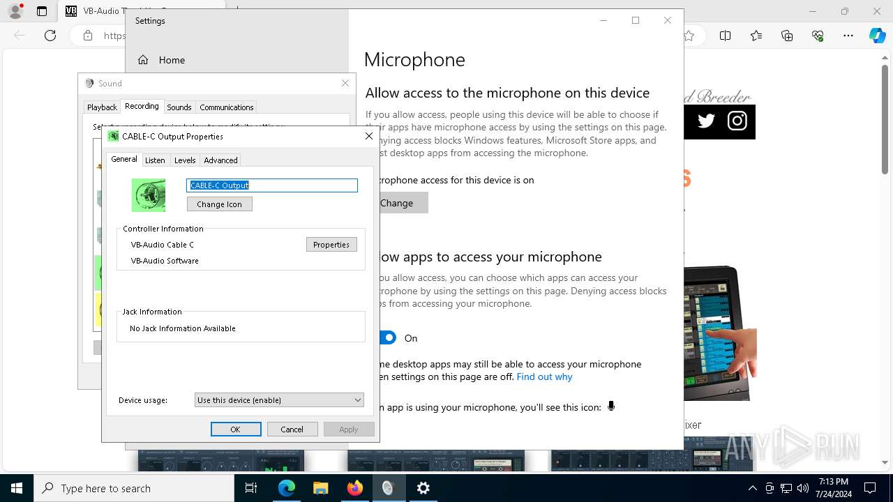Open the Windows Start menu
The image size is (893, 502).
tap(17, 488)
